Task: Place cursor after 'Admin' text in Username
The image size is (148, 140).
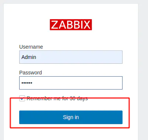Action: tap(37, 57)
